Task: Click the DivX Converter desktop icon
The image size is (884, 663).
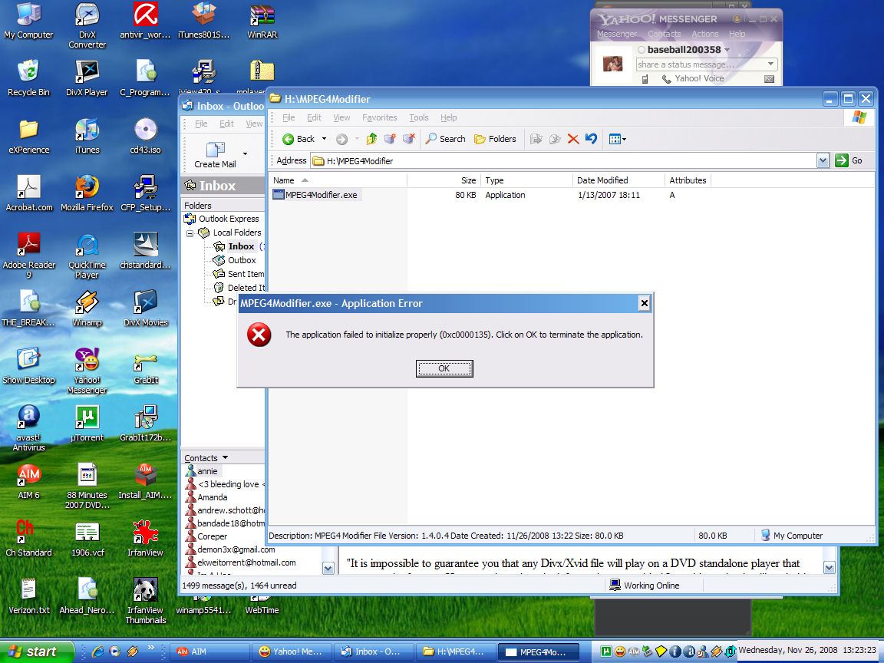Action: pyautogui.click(x=87, y=26)
